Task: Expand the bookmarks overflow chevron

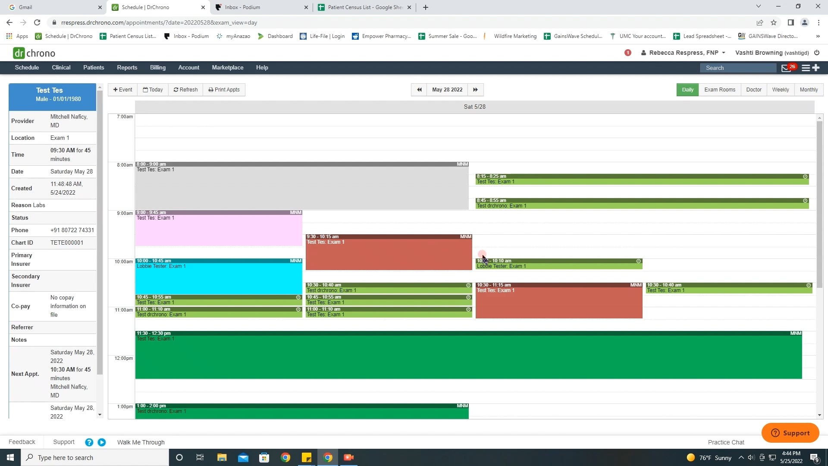Action: pyautogui.click(x=818, y=36)
